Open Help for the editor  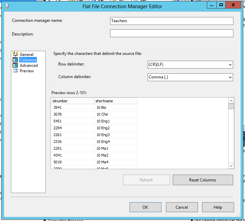click(x=218, y=207)
